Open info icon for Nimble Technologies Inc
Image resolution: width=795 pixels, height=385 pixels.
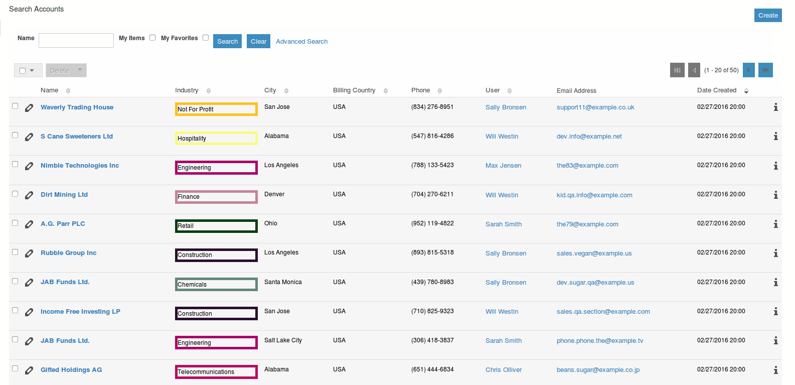click(775, 166)
